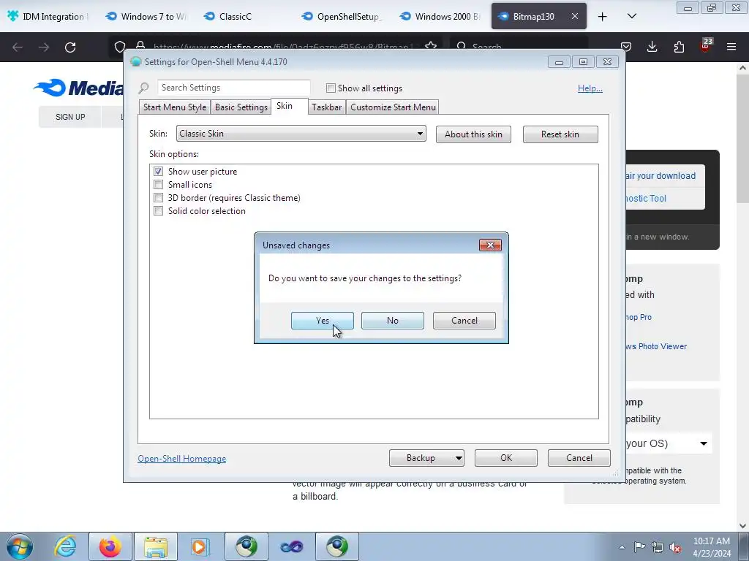Image resolution: width=749 pixels, height=561 pixels.
Task: Switch to IDM Integration browser tab
Action: (x=48, y=16)
